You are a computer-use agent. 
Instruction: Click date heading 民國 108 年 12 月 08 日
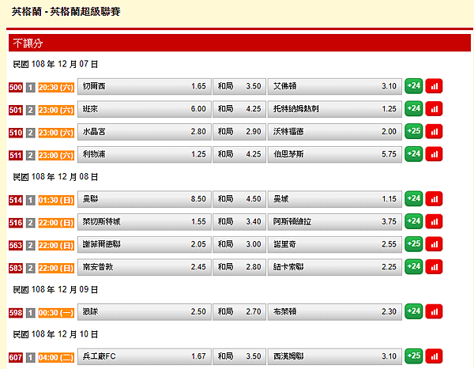click(x=55, y=177)
